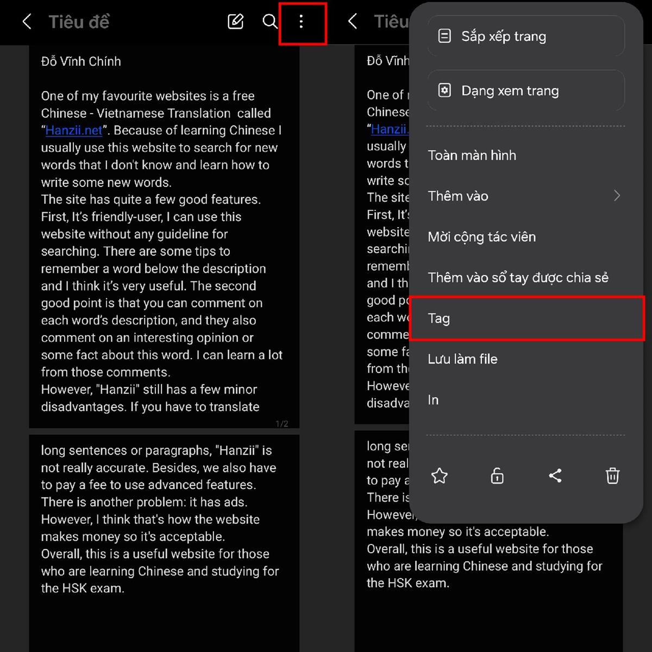Expand the Thêm vào submenu arrow
The height and width of the screenshot is (652, 652).
pos(617,196)
